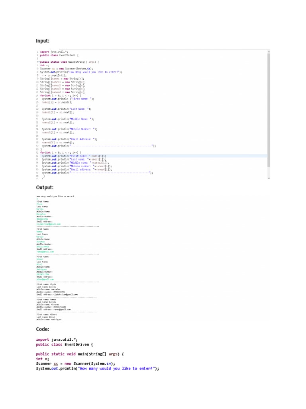Click the console prompt 'How many would you like to enter?'
306x409 pixels.
click(55, 197)
